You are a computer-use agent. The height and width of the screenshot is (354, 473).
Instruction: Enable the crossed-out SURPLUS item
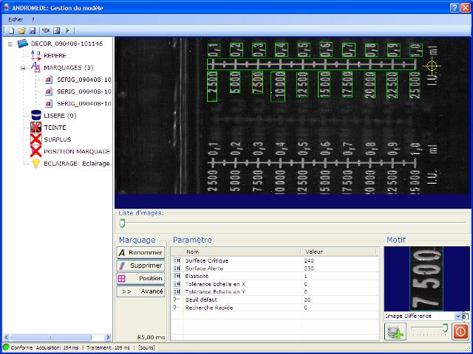tap(57, 139)
